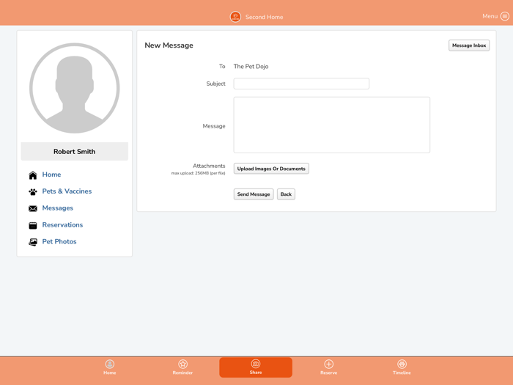Click the Second Home header title
Screen dimensions: 513x385
tap(264, 17)
